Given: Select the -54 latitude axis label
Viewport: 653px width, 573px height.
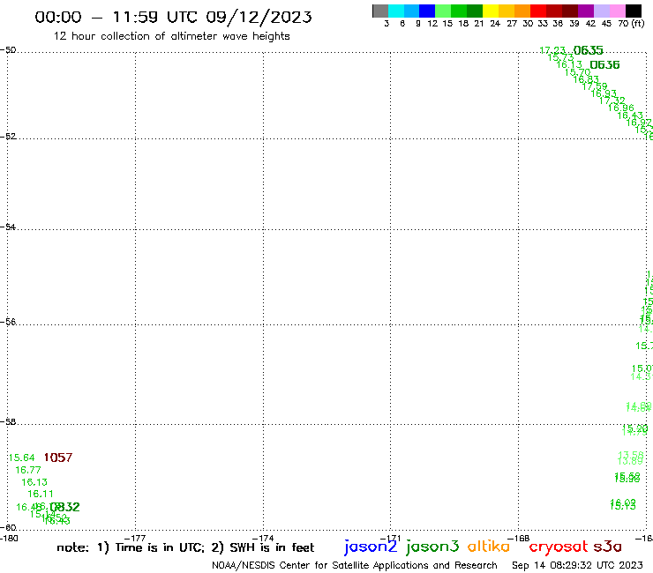Looking at the screenshot, I should tap(8, 227).
